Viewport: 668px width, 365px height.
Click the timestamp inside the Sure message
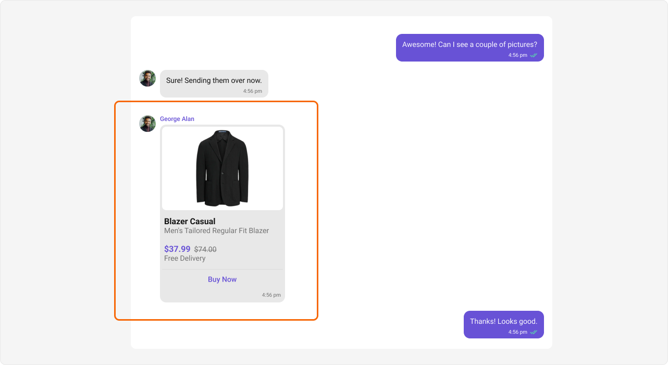point(253,90)
